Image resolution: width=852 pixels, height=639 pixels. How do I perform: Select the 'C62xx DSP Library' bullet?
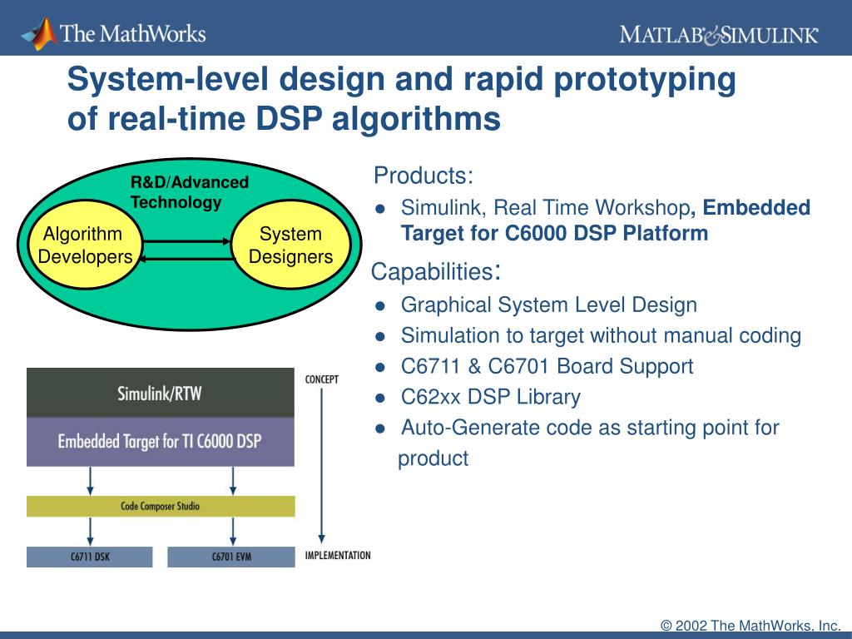pyautogui.click(x=491, y=397)
